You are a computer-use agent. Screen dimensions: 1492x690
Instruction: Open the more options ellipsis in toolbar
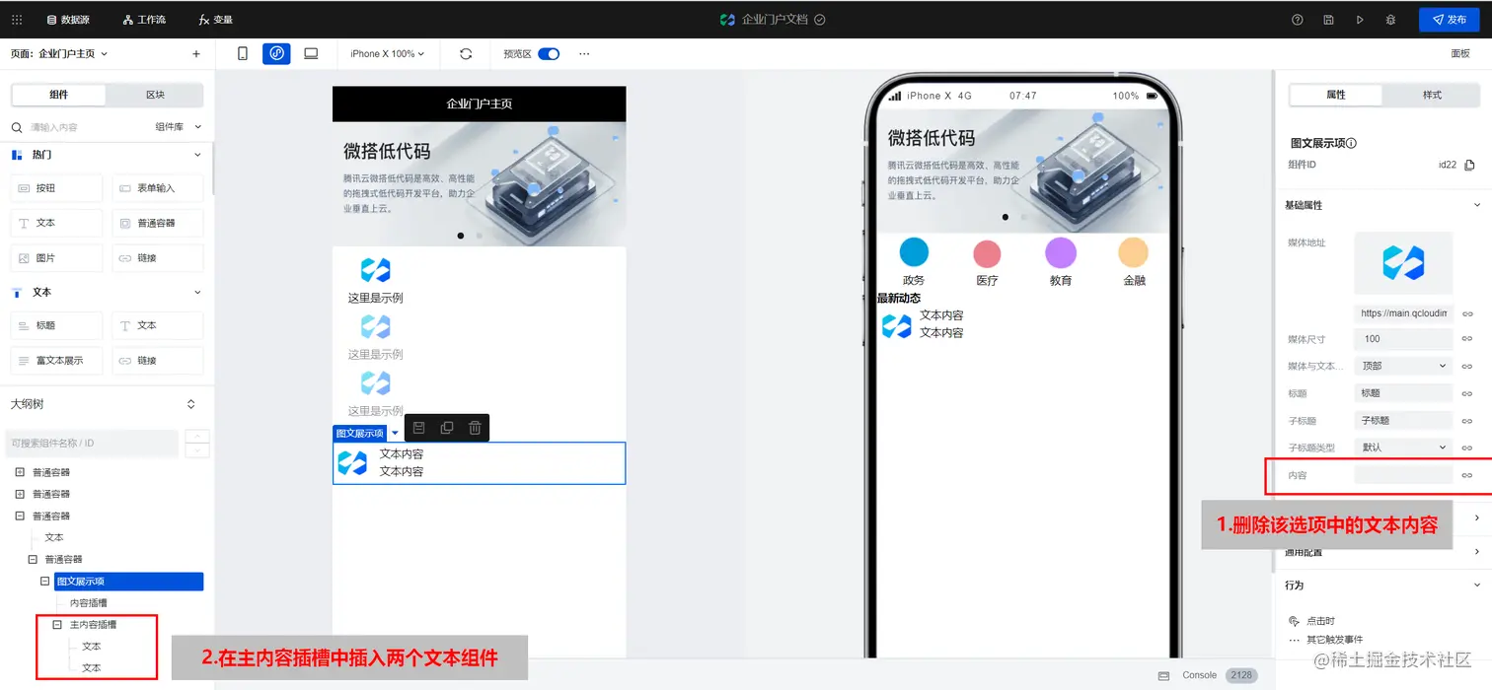[584, 54]
